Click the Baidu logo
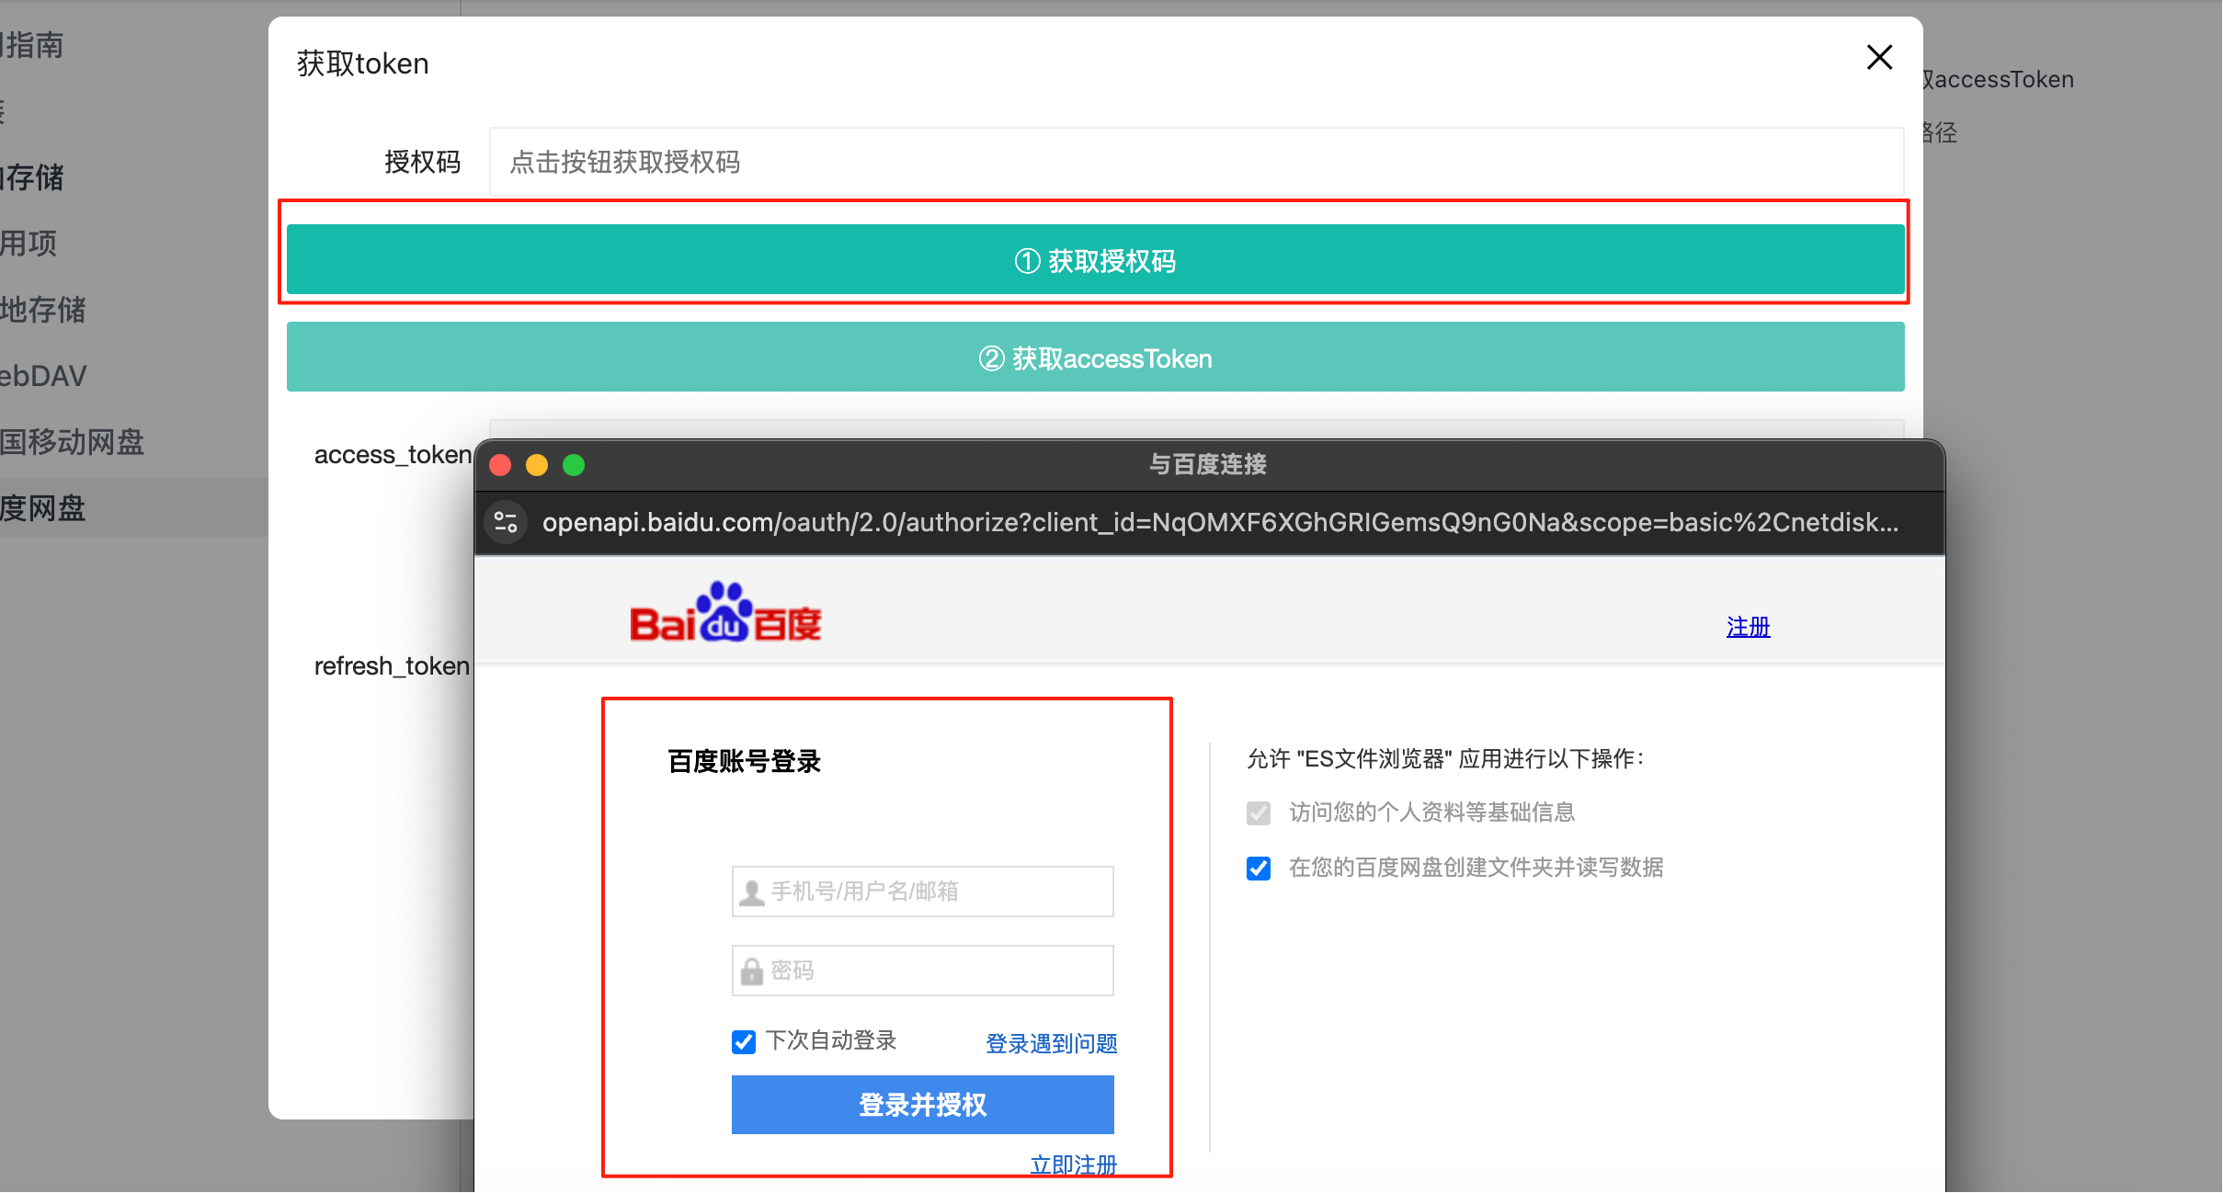 point(725,612)
